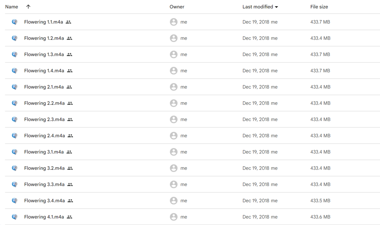Viewport: 380px width, 225px height.
Task: Click the owner avatar in Flowering 3.1.m4a row
Action: coord(174,152)
